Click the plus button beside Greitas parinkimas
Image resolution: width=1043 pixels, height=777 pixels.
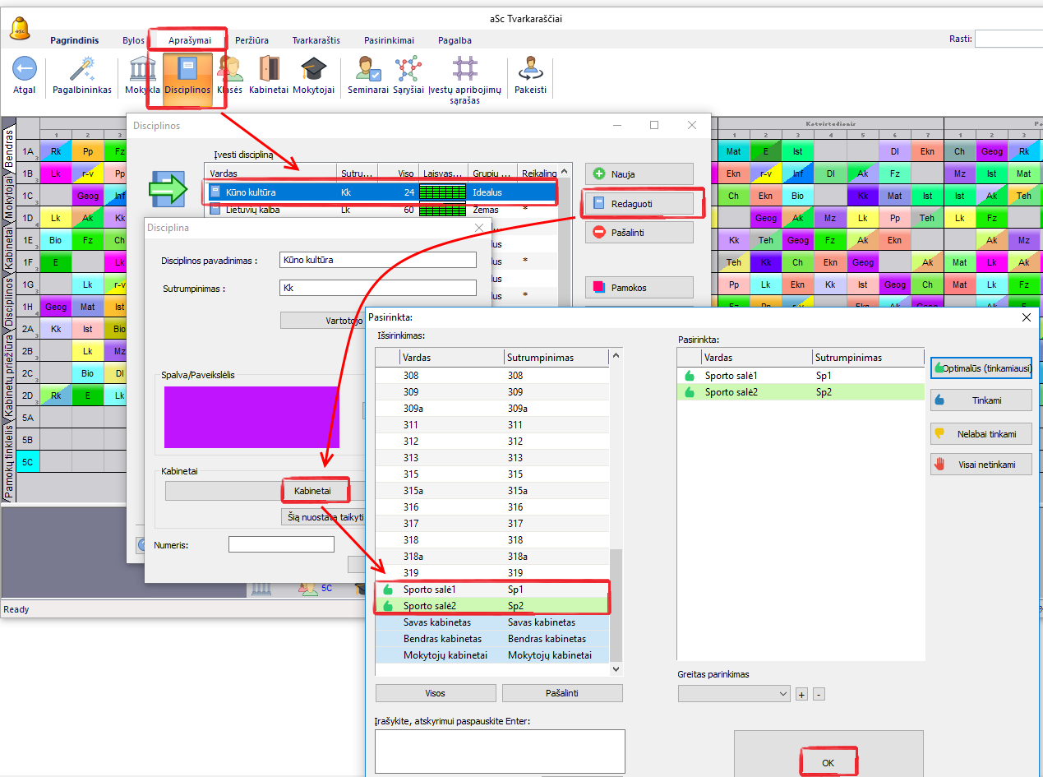click(x=801, y=695)
